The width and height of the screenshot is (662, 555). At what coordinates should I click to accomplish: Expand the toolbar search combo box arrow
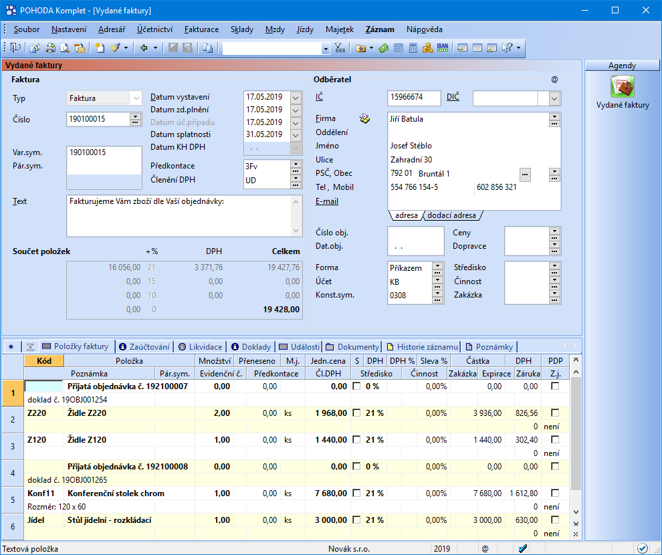coord(326,49)
